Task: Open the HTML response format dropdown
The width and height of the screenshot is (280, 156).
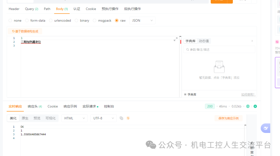Action: [74, 118]
